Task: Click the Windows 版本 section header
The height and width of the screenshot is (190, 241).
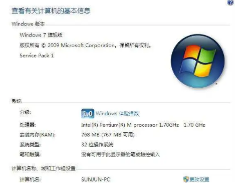Action: (28, 24)
